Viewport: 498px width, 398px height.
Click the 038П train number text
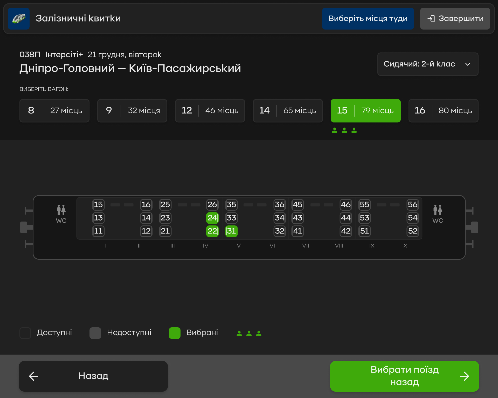30,55
